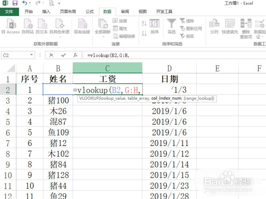The width and height of the screenshot is (266, 199).
Task: Click the 日期 header cell
Action: click(169, 79)
